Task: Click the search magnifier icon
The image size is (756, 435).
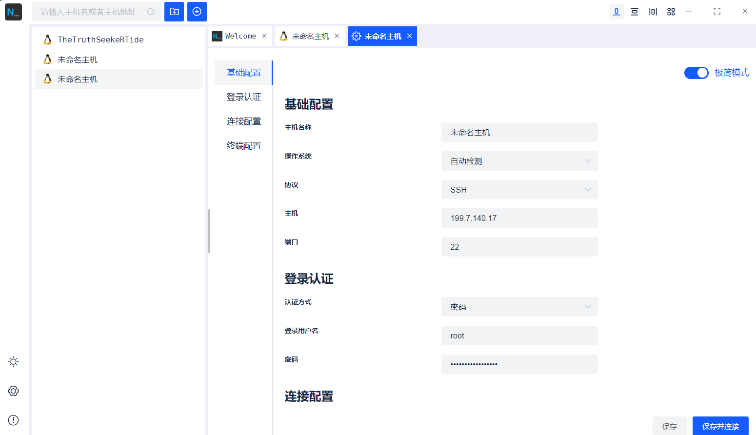Action: [x=151, y=12]
